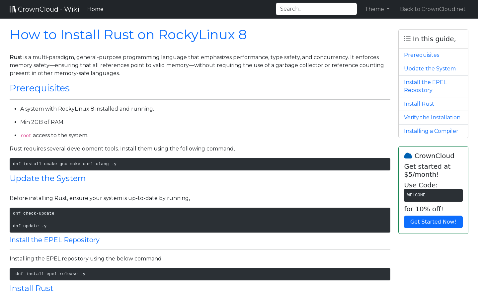
Task: Open the Theme dropdown
Action: (x=377, y=9)
